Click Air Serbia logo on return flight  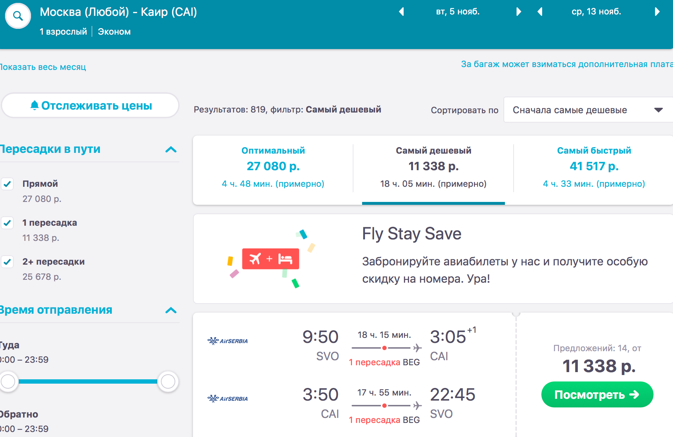pos(228,398)
